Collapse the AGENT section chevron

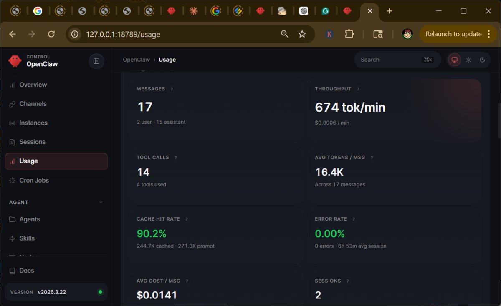click(x=101, y=202)
